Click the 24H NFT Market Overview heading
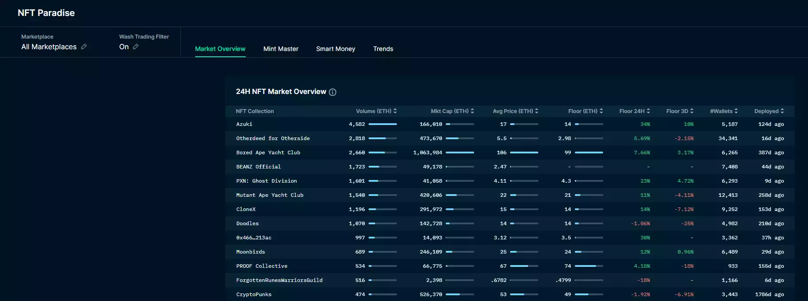This screenshot has width=808, height=301. pyautogui.click(x=281, y=92)
